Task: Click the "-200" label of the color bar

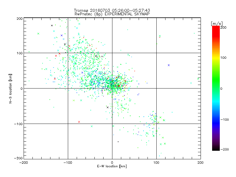Action: click(x=224, y=150)
